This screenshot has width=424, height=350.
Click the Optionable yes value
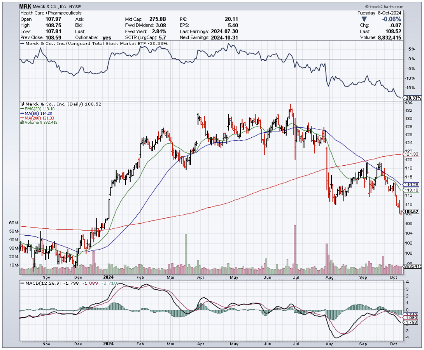107,38
